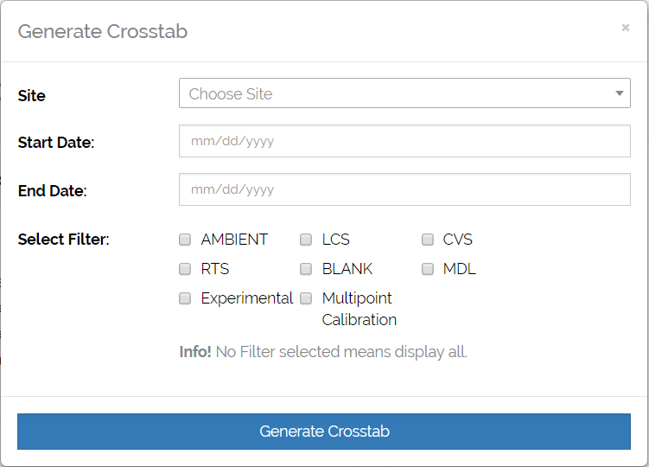Click the End Date label

[52, 191]
